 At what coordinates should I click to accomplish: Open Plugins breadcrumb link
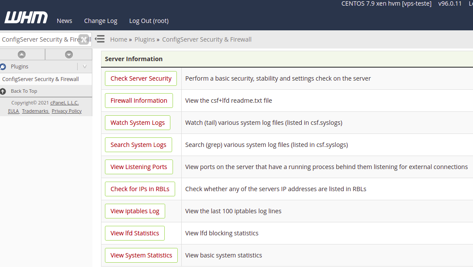[144, 39]
